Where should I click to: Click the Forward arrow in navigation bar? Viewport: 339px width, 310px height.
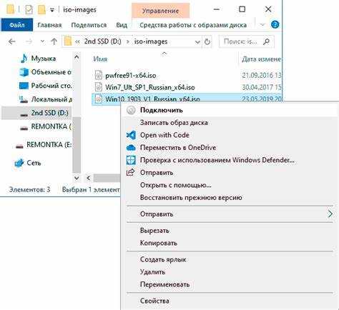click(29, 41)
